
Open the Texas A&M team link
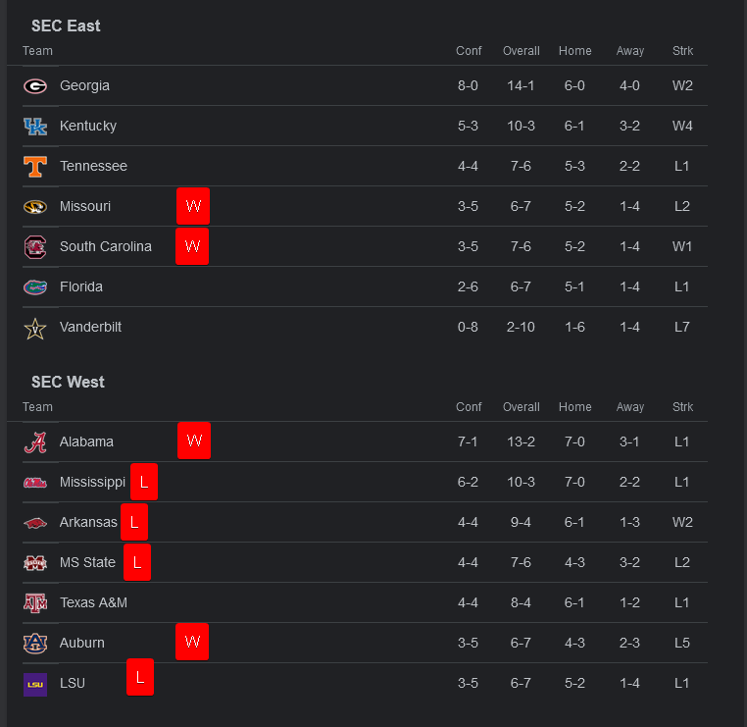[x=93, y=602]
